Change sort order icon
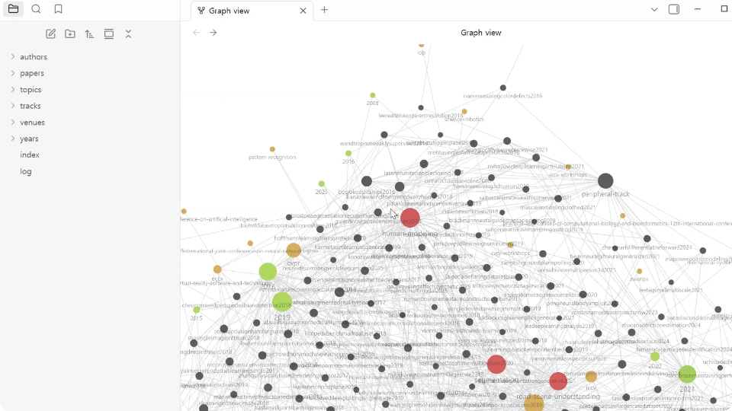This screenshot has height=411, width=732. click(89, 34)
